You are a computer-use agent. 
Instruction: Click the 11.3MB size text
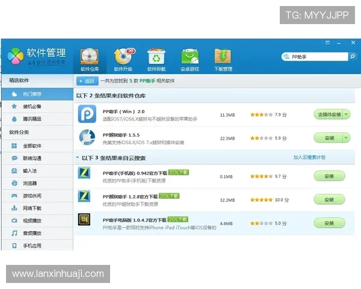227,115
